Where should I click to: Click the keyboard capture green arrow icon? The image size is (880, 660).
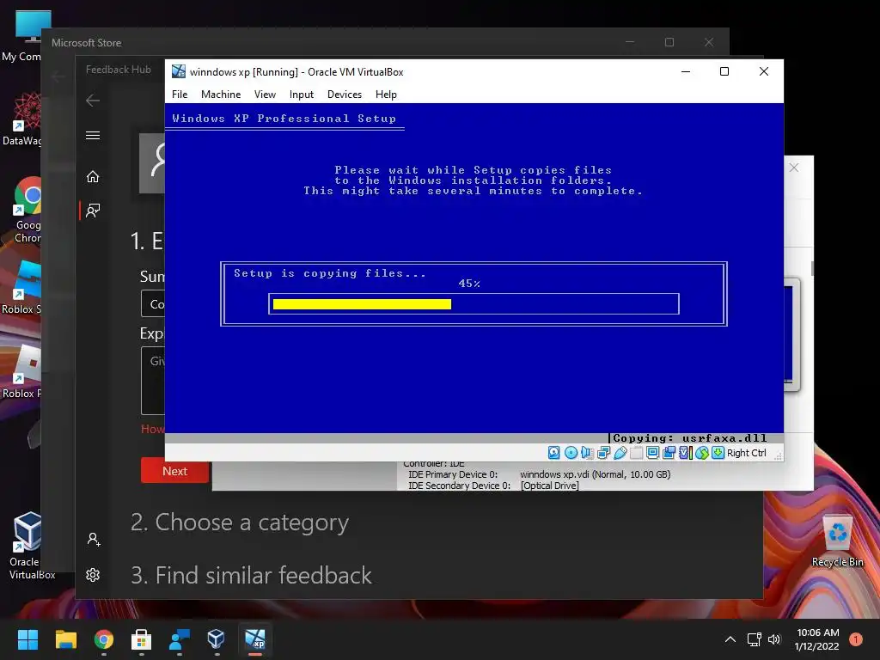718,452
